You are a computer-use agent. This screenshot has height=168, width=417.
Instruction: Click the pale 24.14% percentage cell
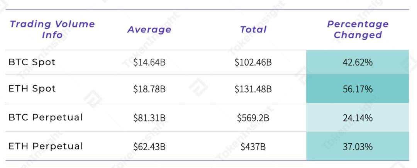coord(358,118)
